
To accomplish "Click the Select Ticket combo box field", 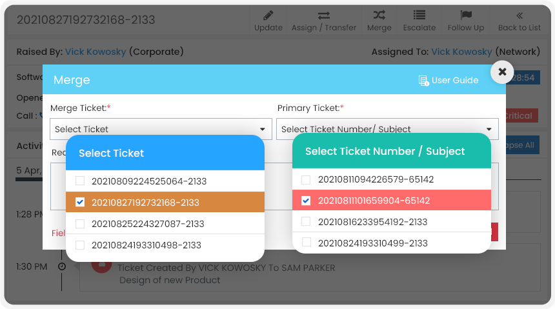I will pos(161,129).
